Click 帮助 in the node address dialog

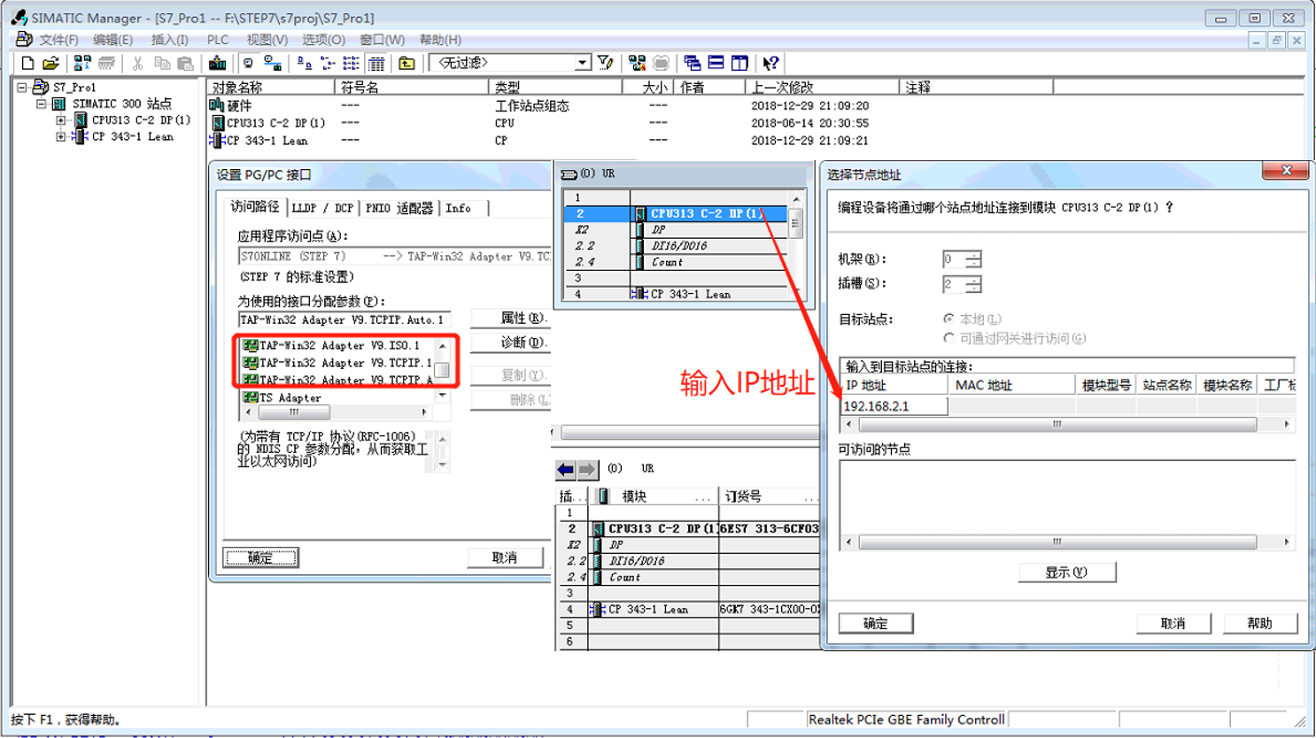[x=1259, y=624]
